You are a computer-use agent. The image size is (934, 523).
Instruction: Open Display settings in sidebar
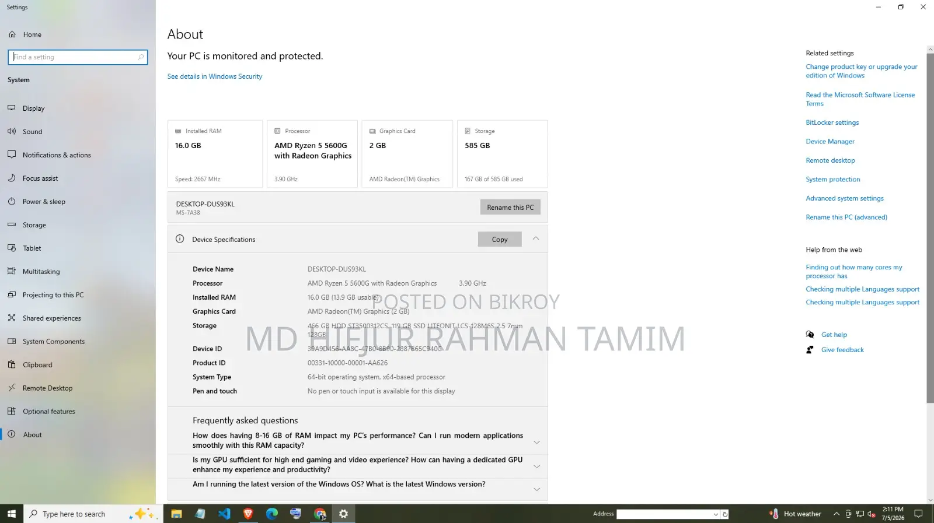33,108
